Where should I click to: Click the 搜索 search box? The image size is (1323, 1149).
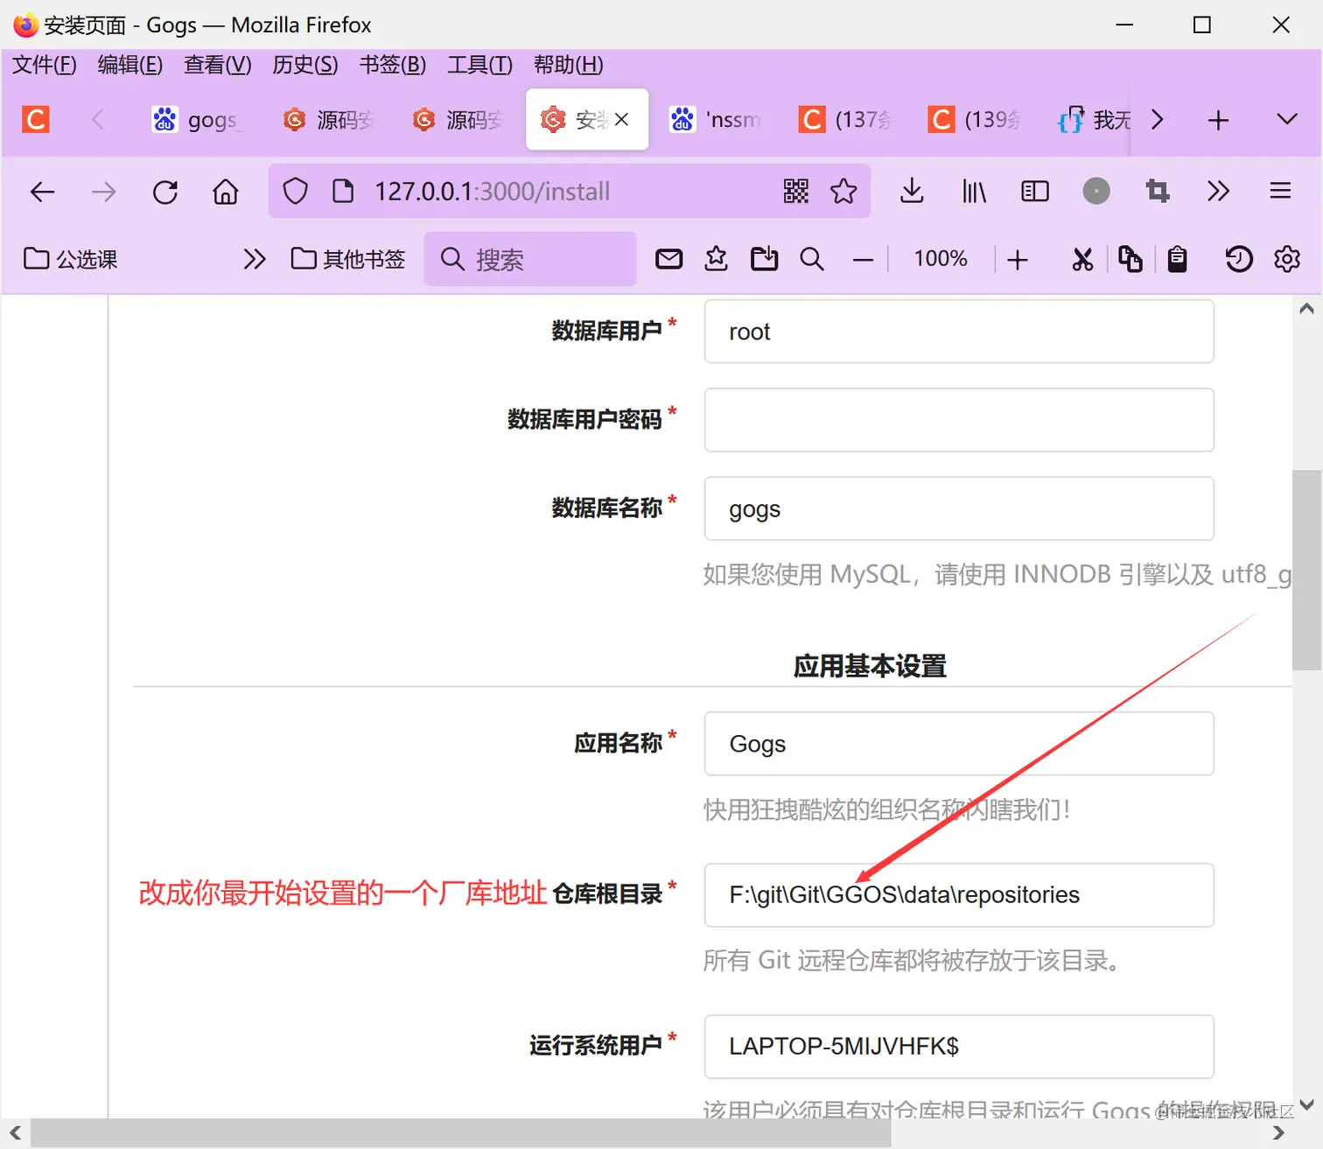pyautogui.click(x=530, y=259)
